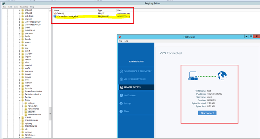This screenshot has height=139, width=260.
Task: Open the View menu in Registry Editor
Action: 16,7
